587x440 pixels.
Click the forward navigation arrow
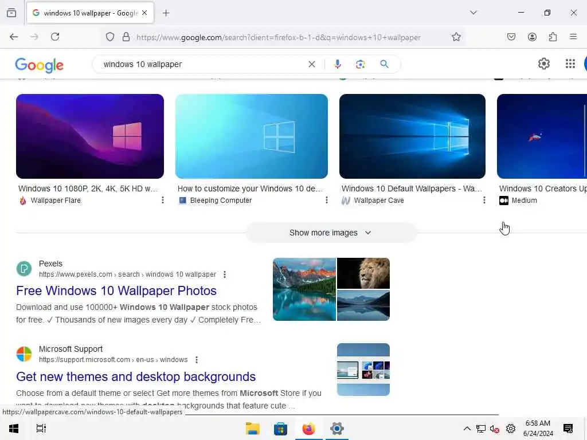(34, 37)
